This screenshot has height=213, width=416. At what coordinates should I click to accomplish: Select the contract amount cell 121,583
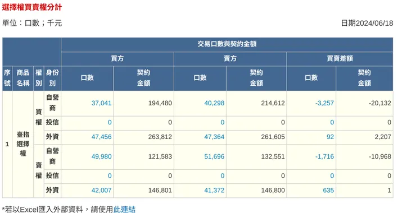point(143,156)
